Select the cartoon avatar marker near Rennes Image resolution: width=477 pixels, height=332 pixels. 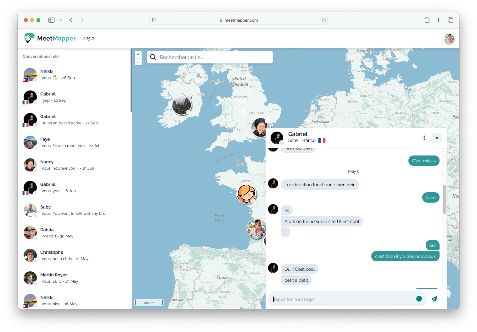[x=246, y=194]
